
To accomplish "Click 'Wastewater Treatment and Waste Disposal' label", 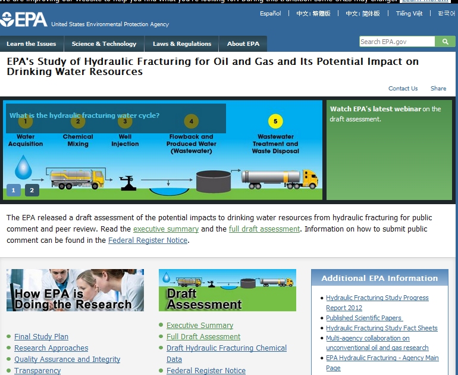I will pos(275,144).
